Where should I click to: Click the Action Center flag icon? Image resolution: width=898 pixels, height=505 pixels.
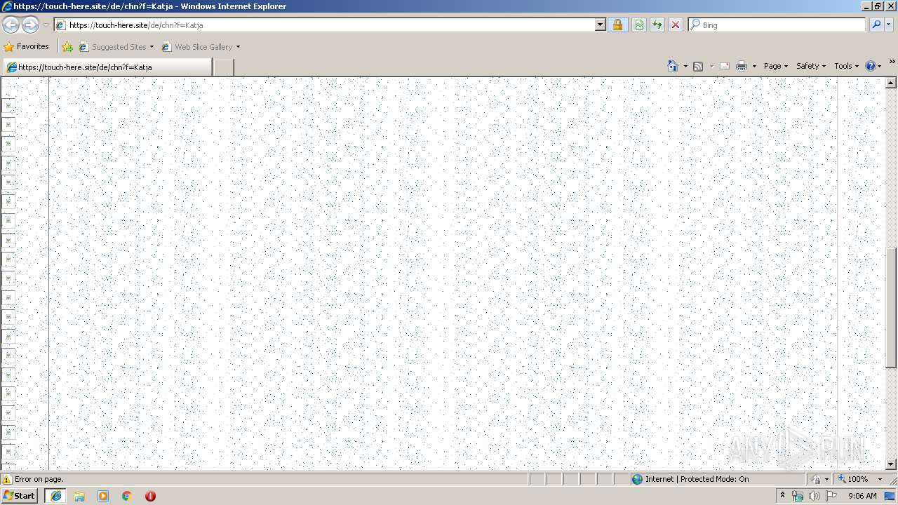point(831,496)
